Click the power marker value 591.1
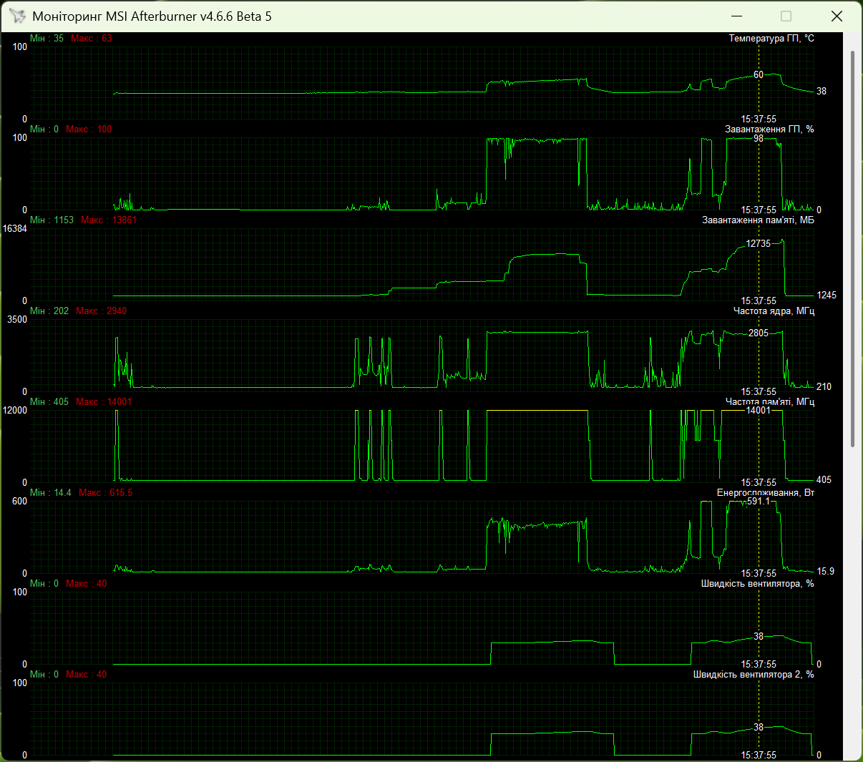This screenshot has height=762, width=863. (759, 502)
